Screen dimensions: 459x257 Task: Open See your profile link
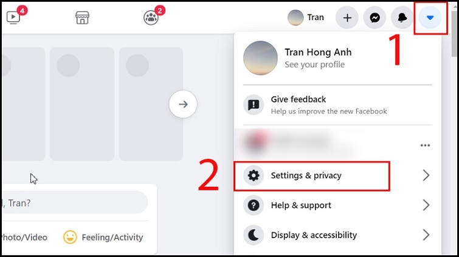[x=315, y=64]
